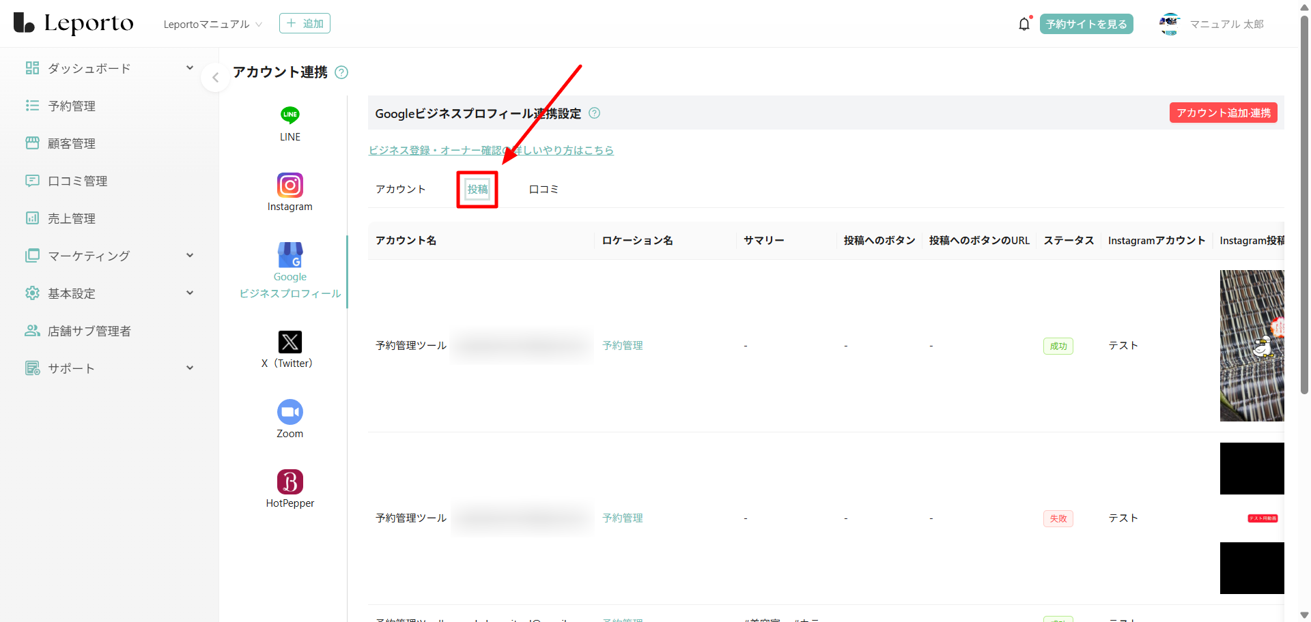Screen dimensions: 1311x622
Task: Open the HotPepper integration icon
Action: point(290,482)
